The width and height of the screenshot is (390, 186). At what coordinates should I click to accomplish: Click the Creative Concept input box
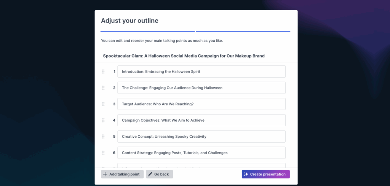click(201, 137)
